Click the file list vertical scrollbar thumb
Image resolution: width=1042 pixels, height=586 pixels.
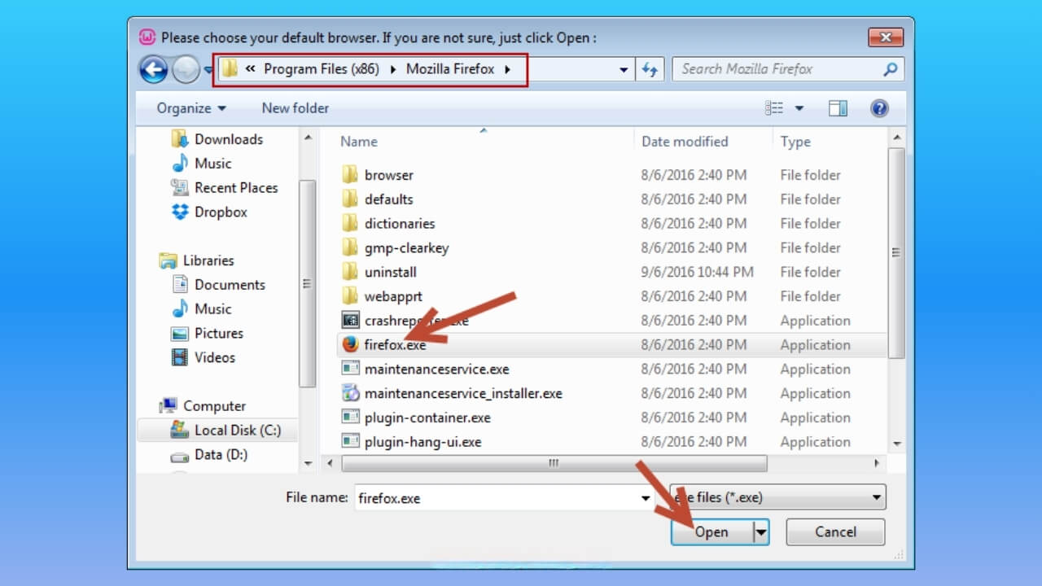tap(897, 252)
